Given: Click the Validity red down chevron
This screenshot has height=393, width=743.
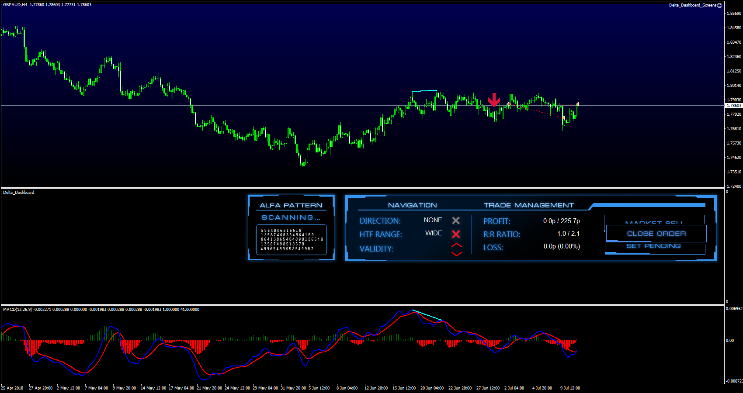Looking at the screenshot, I should click(456, 254).
